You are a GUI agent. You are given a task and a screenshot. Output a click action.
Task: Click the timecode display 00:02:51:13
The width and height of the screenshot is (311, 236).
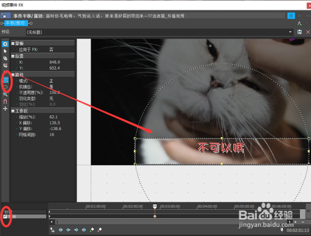click(298, 230)
